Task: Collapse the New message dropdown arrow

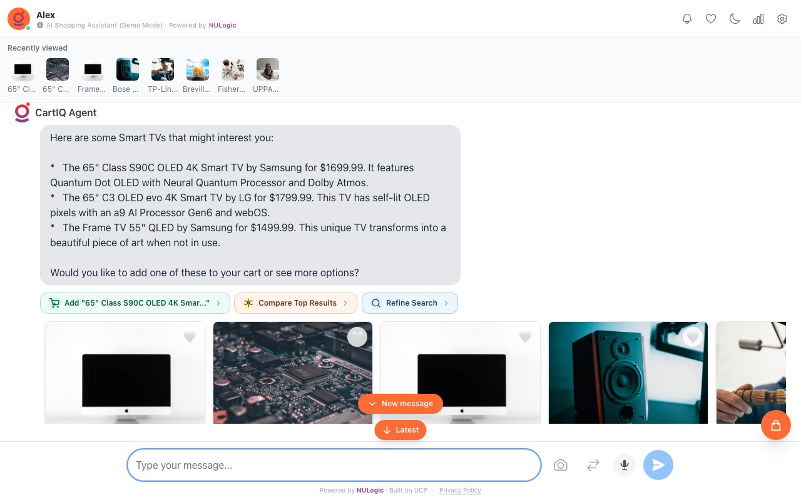Action: coord(372,404)
